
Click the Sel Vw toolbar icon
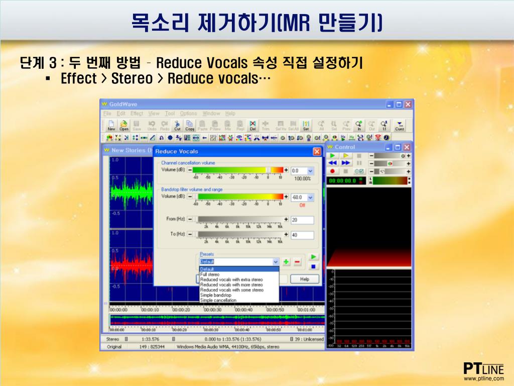281,125
